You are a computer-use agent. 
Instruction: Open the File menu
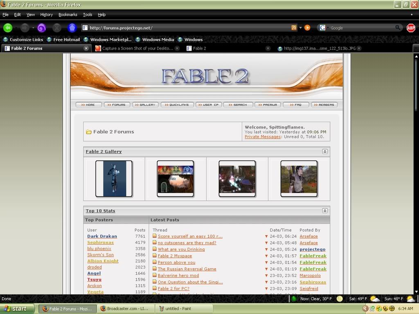[x=6, y=15]
